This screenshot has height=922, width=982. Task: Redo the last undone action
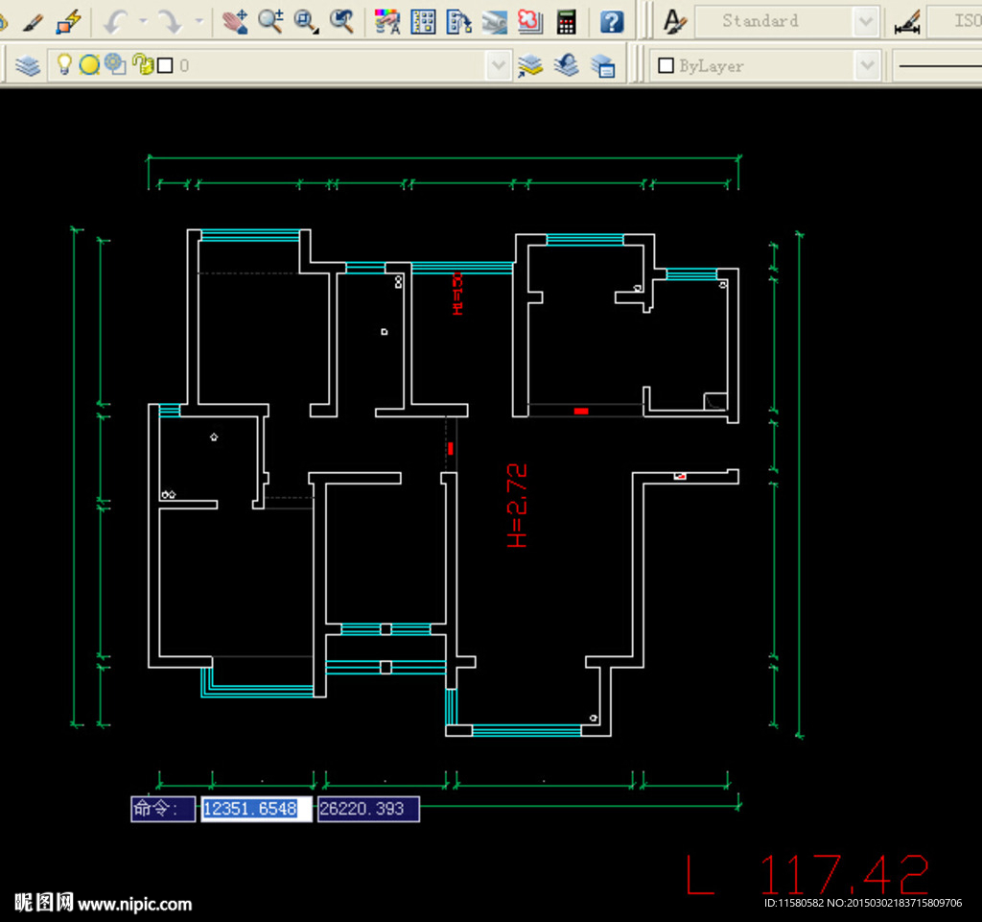[x=170, y=23]
